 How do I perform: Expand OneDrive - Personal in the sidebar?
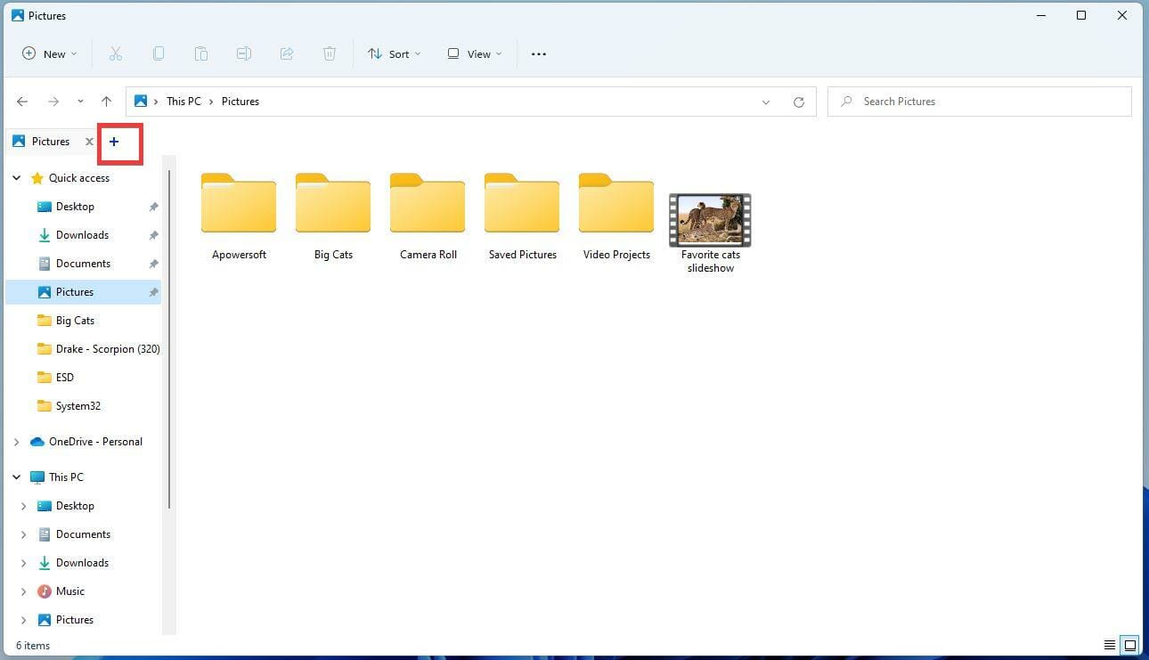(x=16, y=441)
